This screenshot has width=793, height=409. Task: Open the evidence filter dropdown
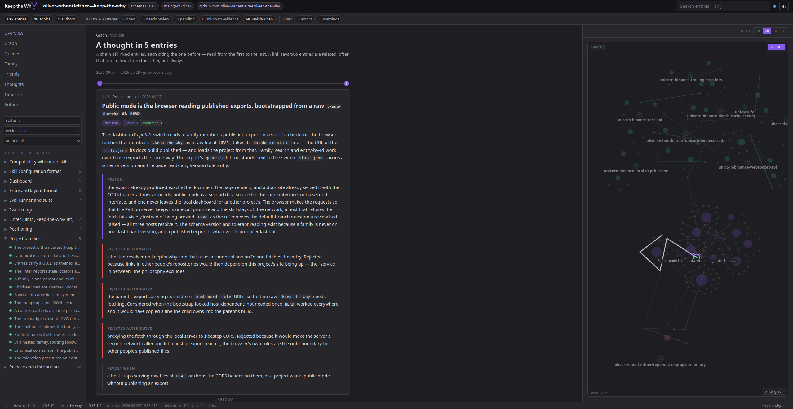pos(42,130)
